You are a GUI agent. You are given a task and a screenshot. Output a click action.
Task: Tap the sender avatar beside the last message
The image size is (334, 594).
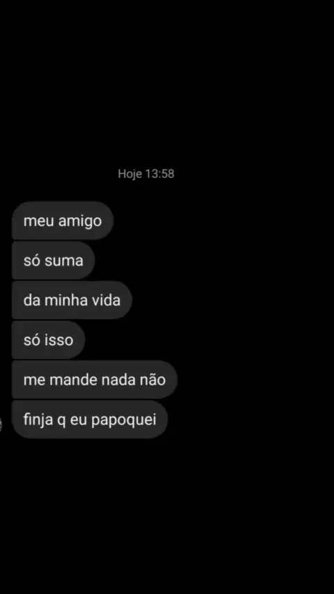(x=1, y=424)
